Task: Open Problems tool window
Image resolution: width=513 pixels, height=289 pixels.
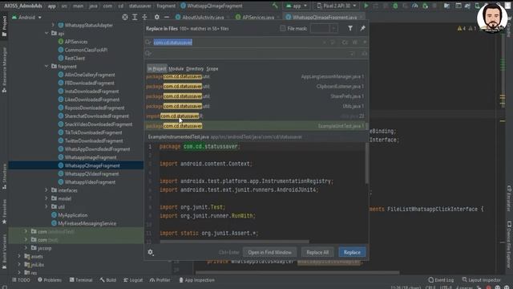Action: (x=50, y=280)
